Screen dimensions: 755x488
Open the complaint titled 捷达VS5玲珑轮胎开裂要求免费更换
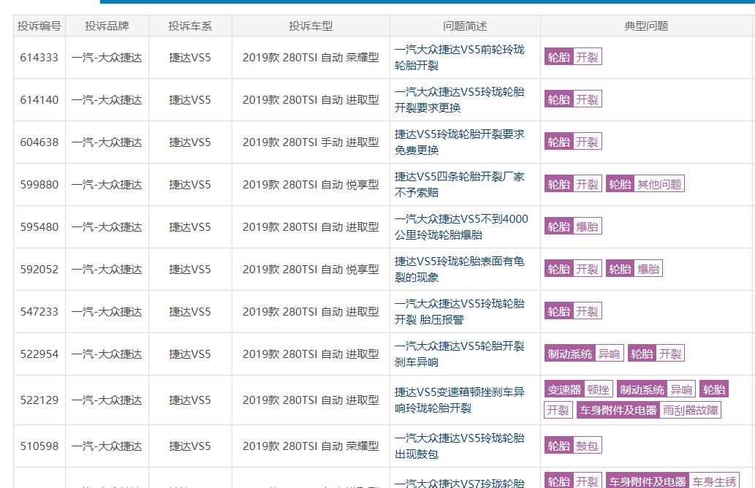460,142
